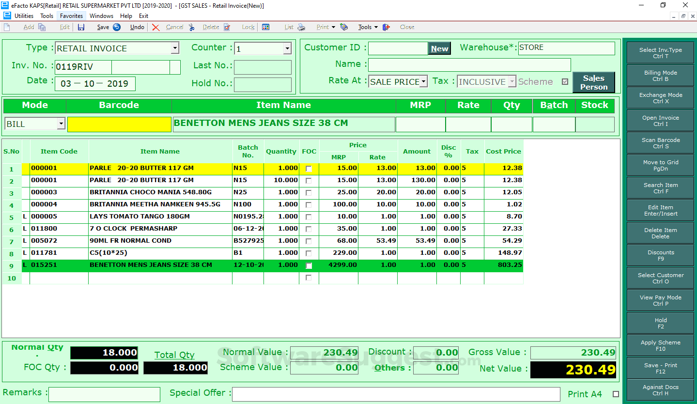This screenshot has height=404, width=697.
Task: Click the new blank page icon
Action: [7, 27]
